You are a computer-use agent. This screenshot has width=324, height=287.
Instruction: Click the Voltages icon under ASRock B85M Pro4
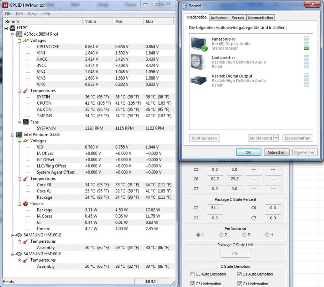(x=26, y=41)
